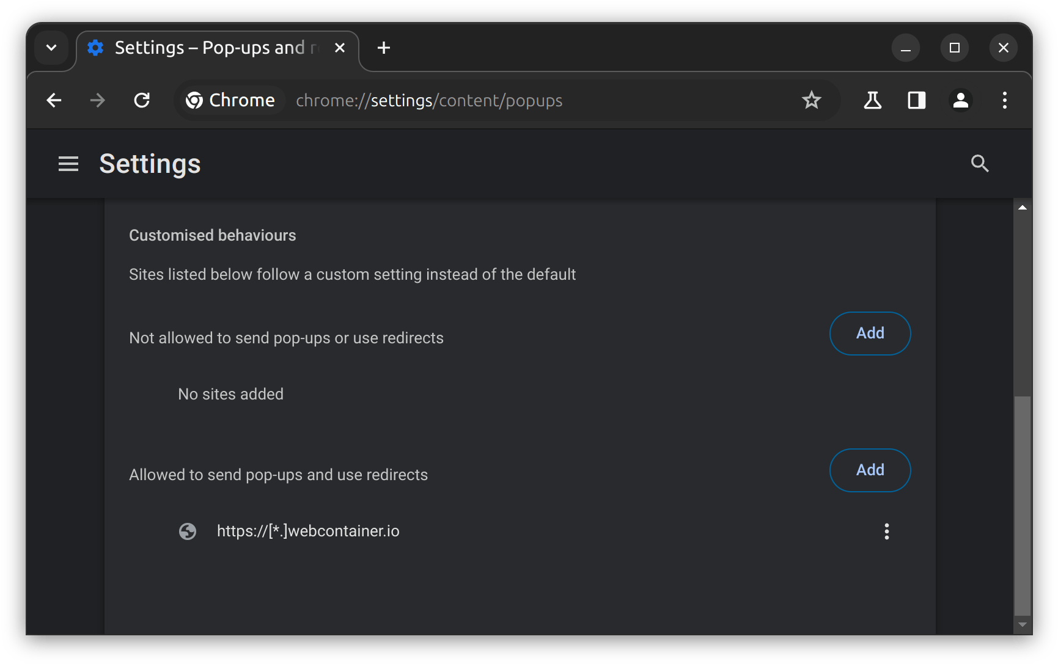Expand the tab search dropdown arrow
The width and height of the screenshot is (1058, 664).
click(x=51, y=48)
